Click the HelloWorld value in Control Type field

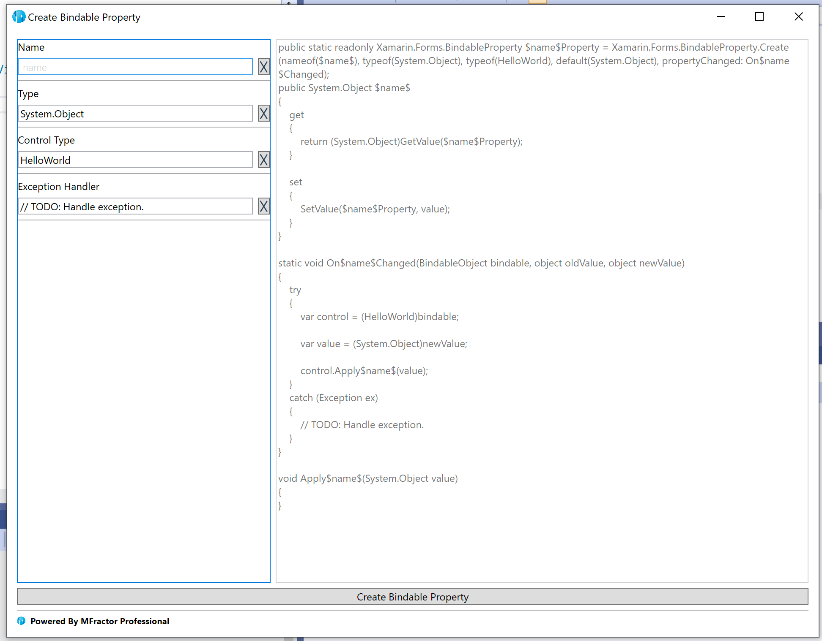(x=45, y=160)
